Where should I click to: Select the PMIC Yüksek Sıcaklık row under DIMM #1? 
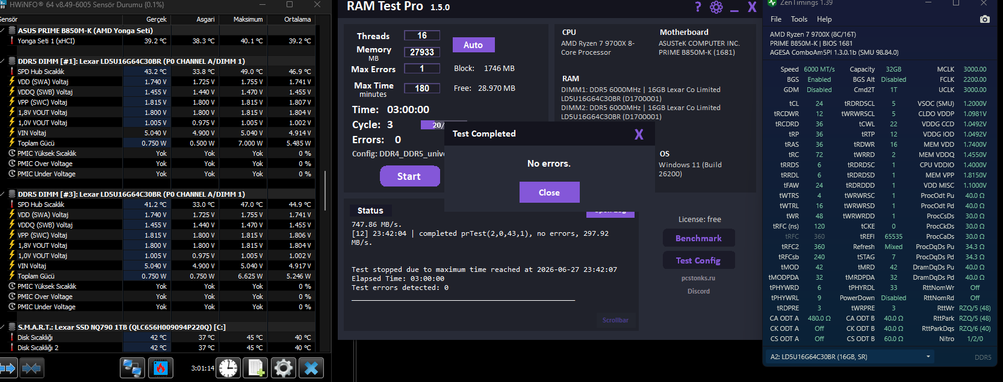click(158, 153)
